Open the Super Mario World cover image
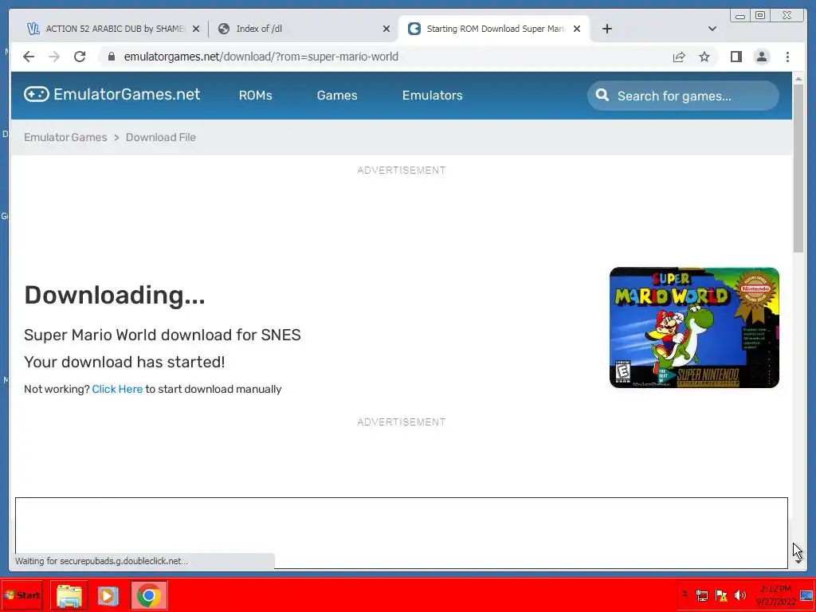This screenshot has width=816, height=612. tap(694, 328)
